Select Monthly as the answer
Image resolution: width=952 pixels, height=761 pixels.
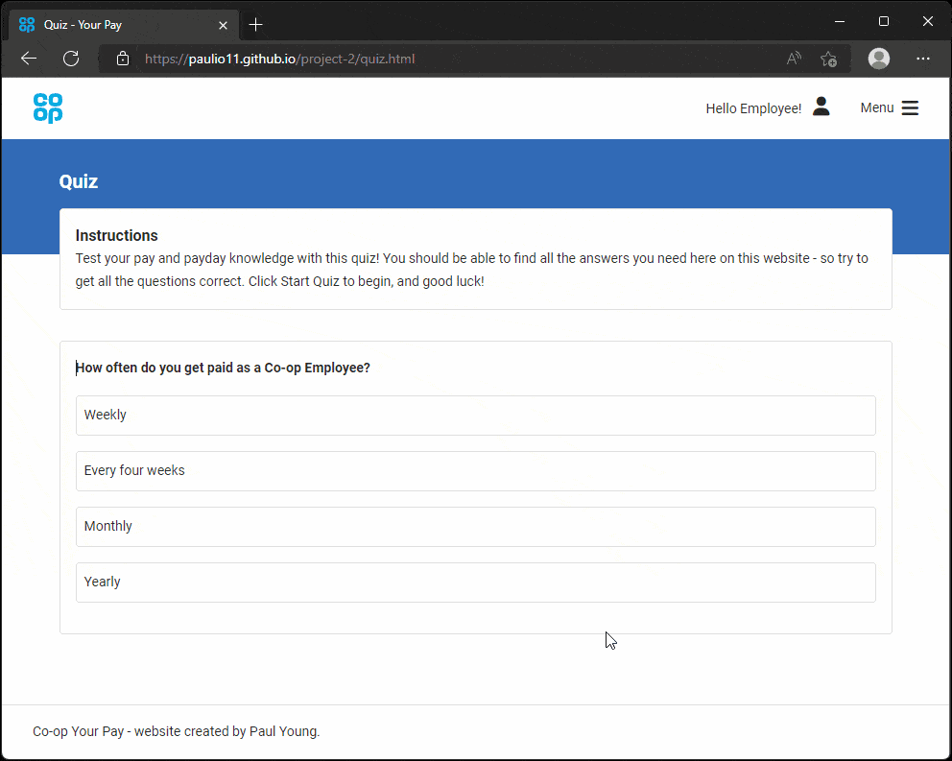click(x=475, y=527)
